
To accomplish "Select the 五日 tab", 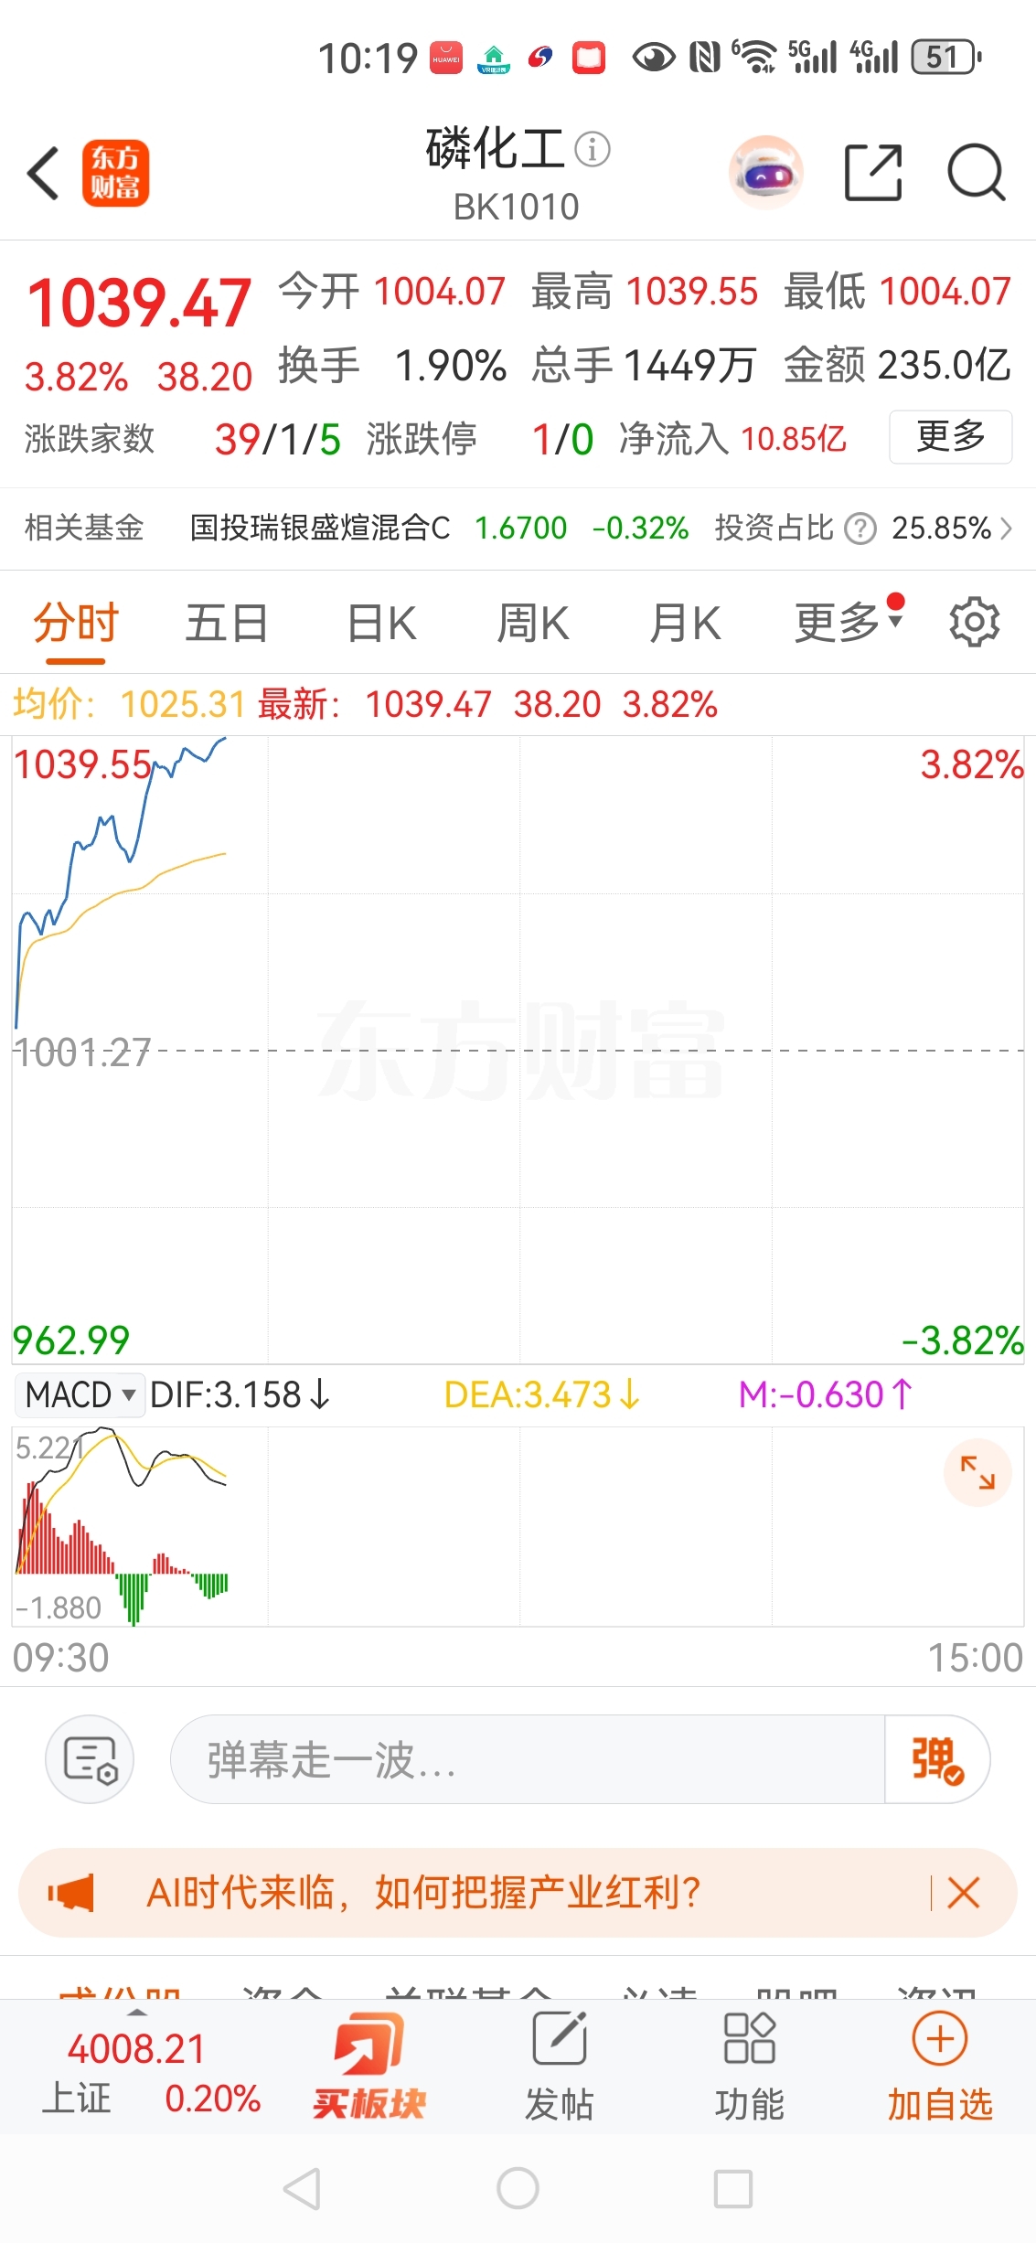I will (226, 623).
